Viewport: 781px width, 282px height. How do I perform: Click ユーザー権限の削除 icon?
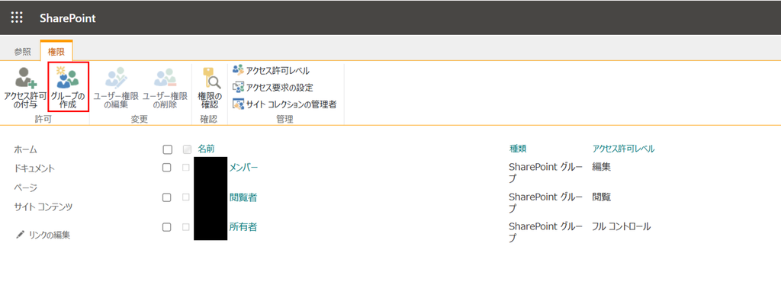165,79
